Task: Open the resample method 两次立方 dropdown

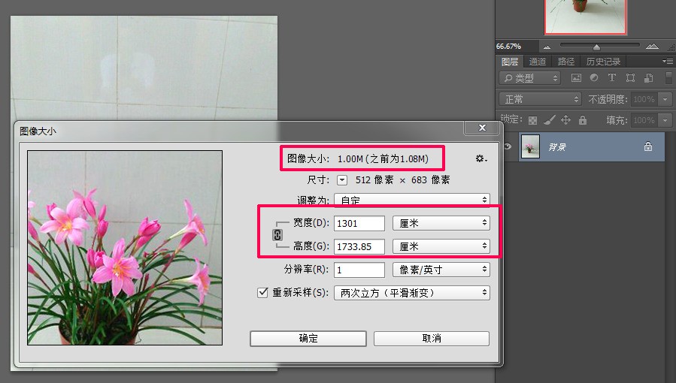Action: pos(412,293)
